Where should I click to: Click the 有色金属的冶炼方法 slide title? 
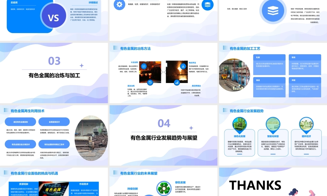tap(135, 49)
